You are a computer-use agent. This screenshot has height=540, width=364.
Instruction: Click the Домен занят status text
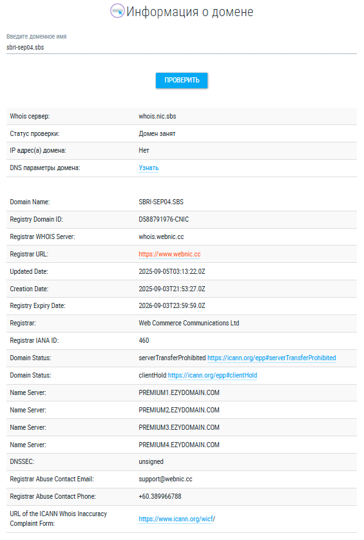[157, 133]
